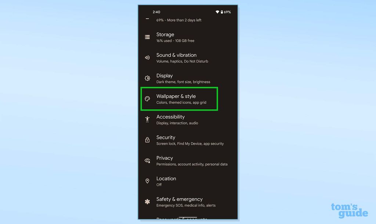
Task: Select the Location pin icon
Action: coord(147,181)
